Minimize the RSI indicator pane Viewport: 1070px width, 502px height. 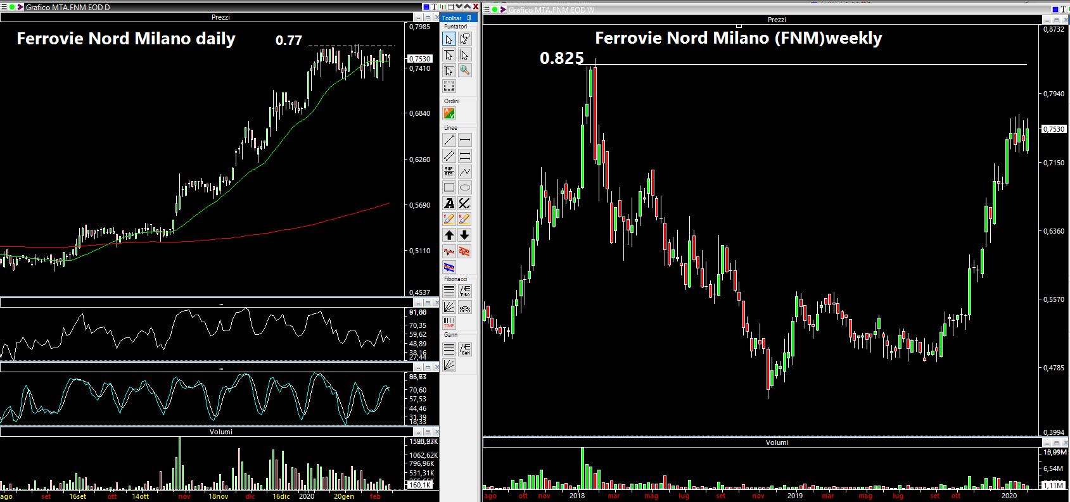tap(418, 303)
